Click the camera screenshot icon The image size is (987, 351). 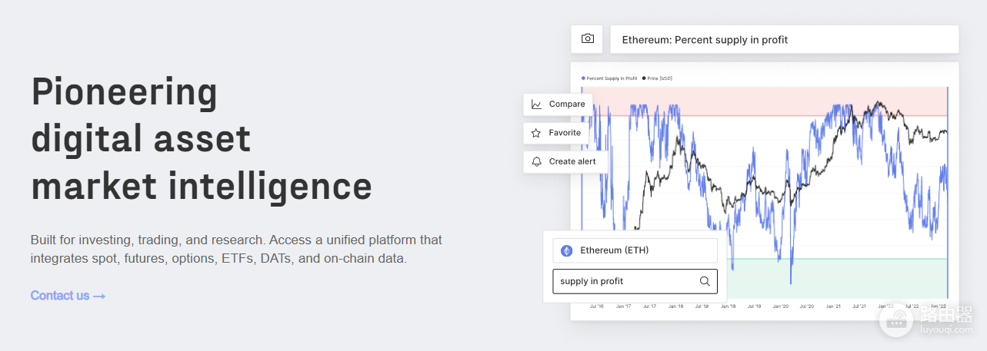coord(588,38)
